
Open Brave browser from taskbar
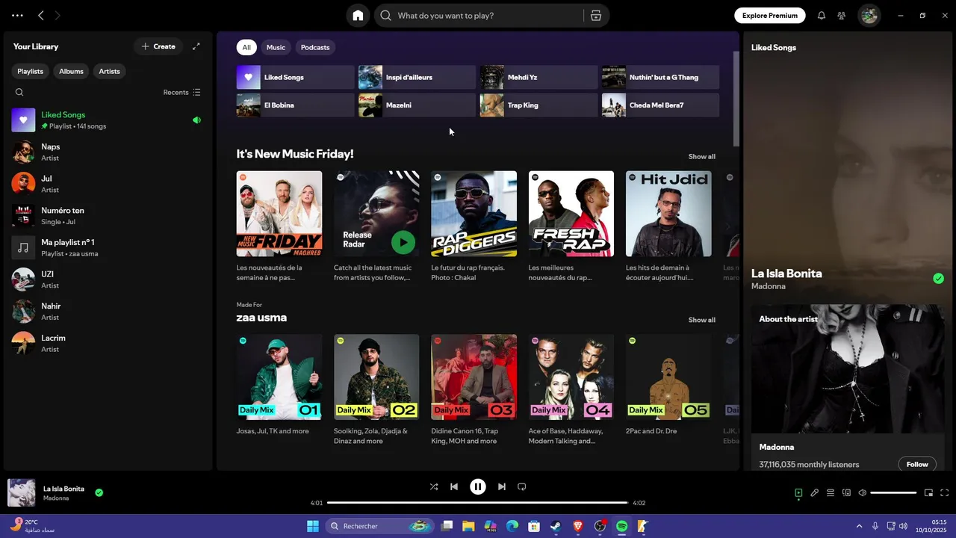coord(577,526)
